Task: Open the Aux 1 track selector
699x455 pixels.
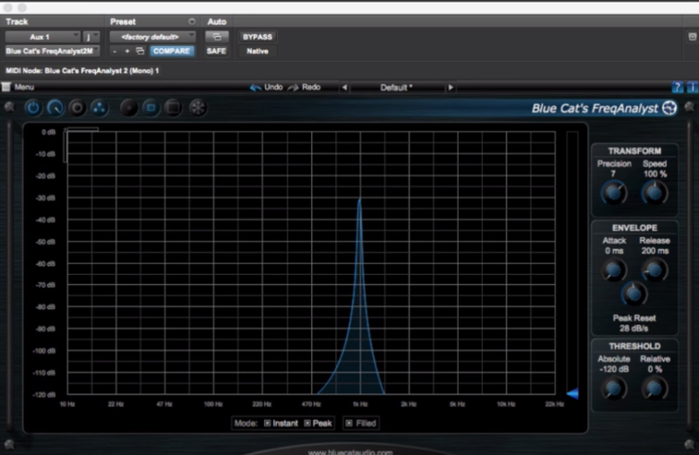Action: point(43,37)
